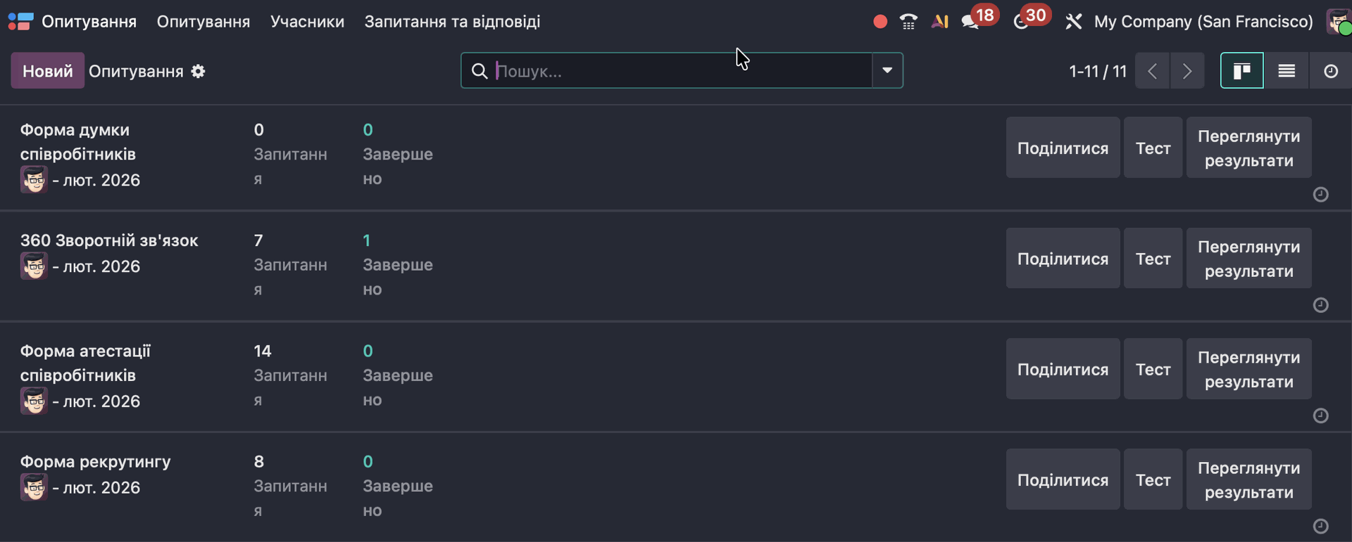Click the Новий button
Viewport: 1352px width, 542px height.
(47, 71)
